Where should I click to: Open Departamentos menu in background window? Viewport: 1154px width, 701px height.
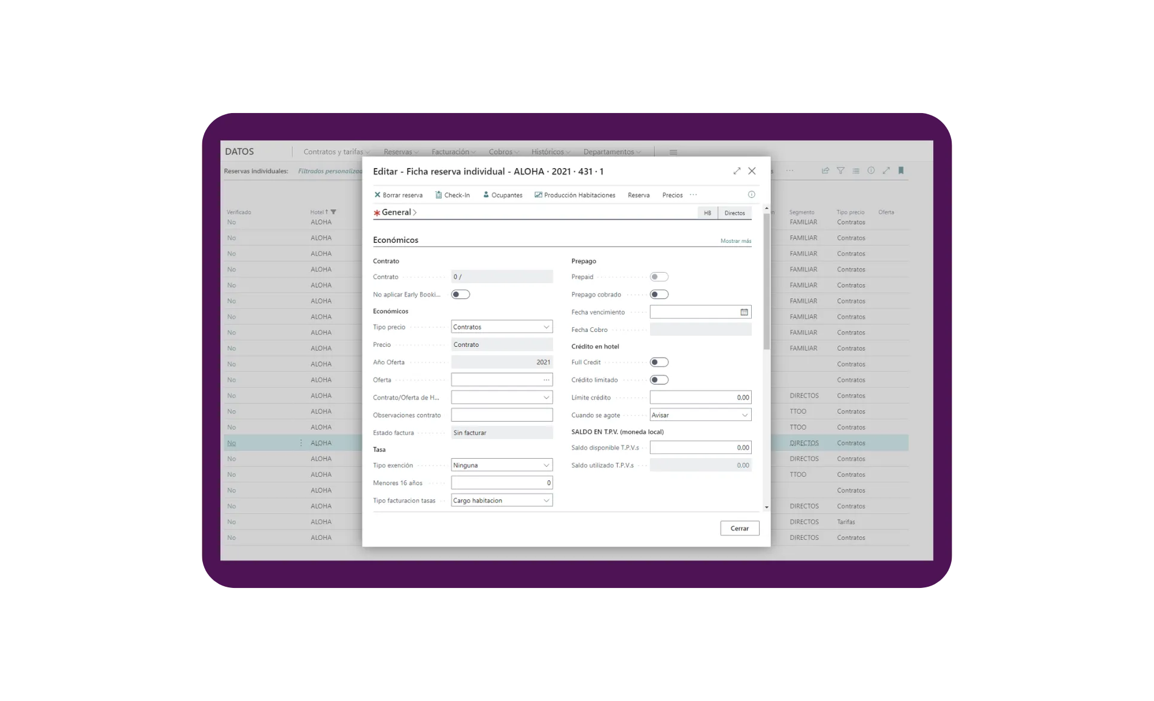tap(612, 152)
